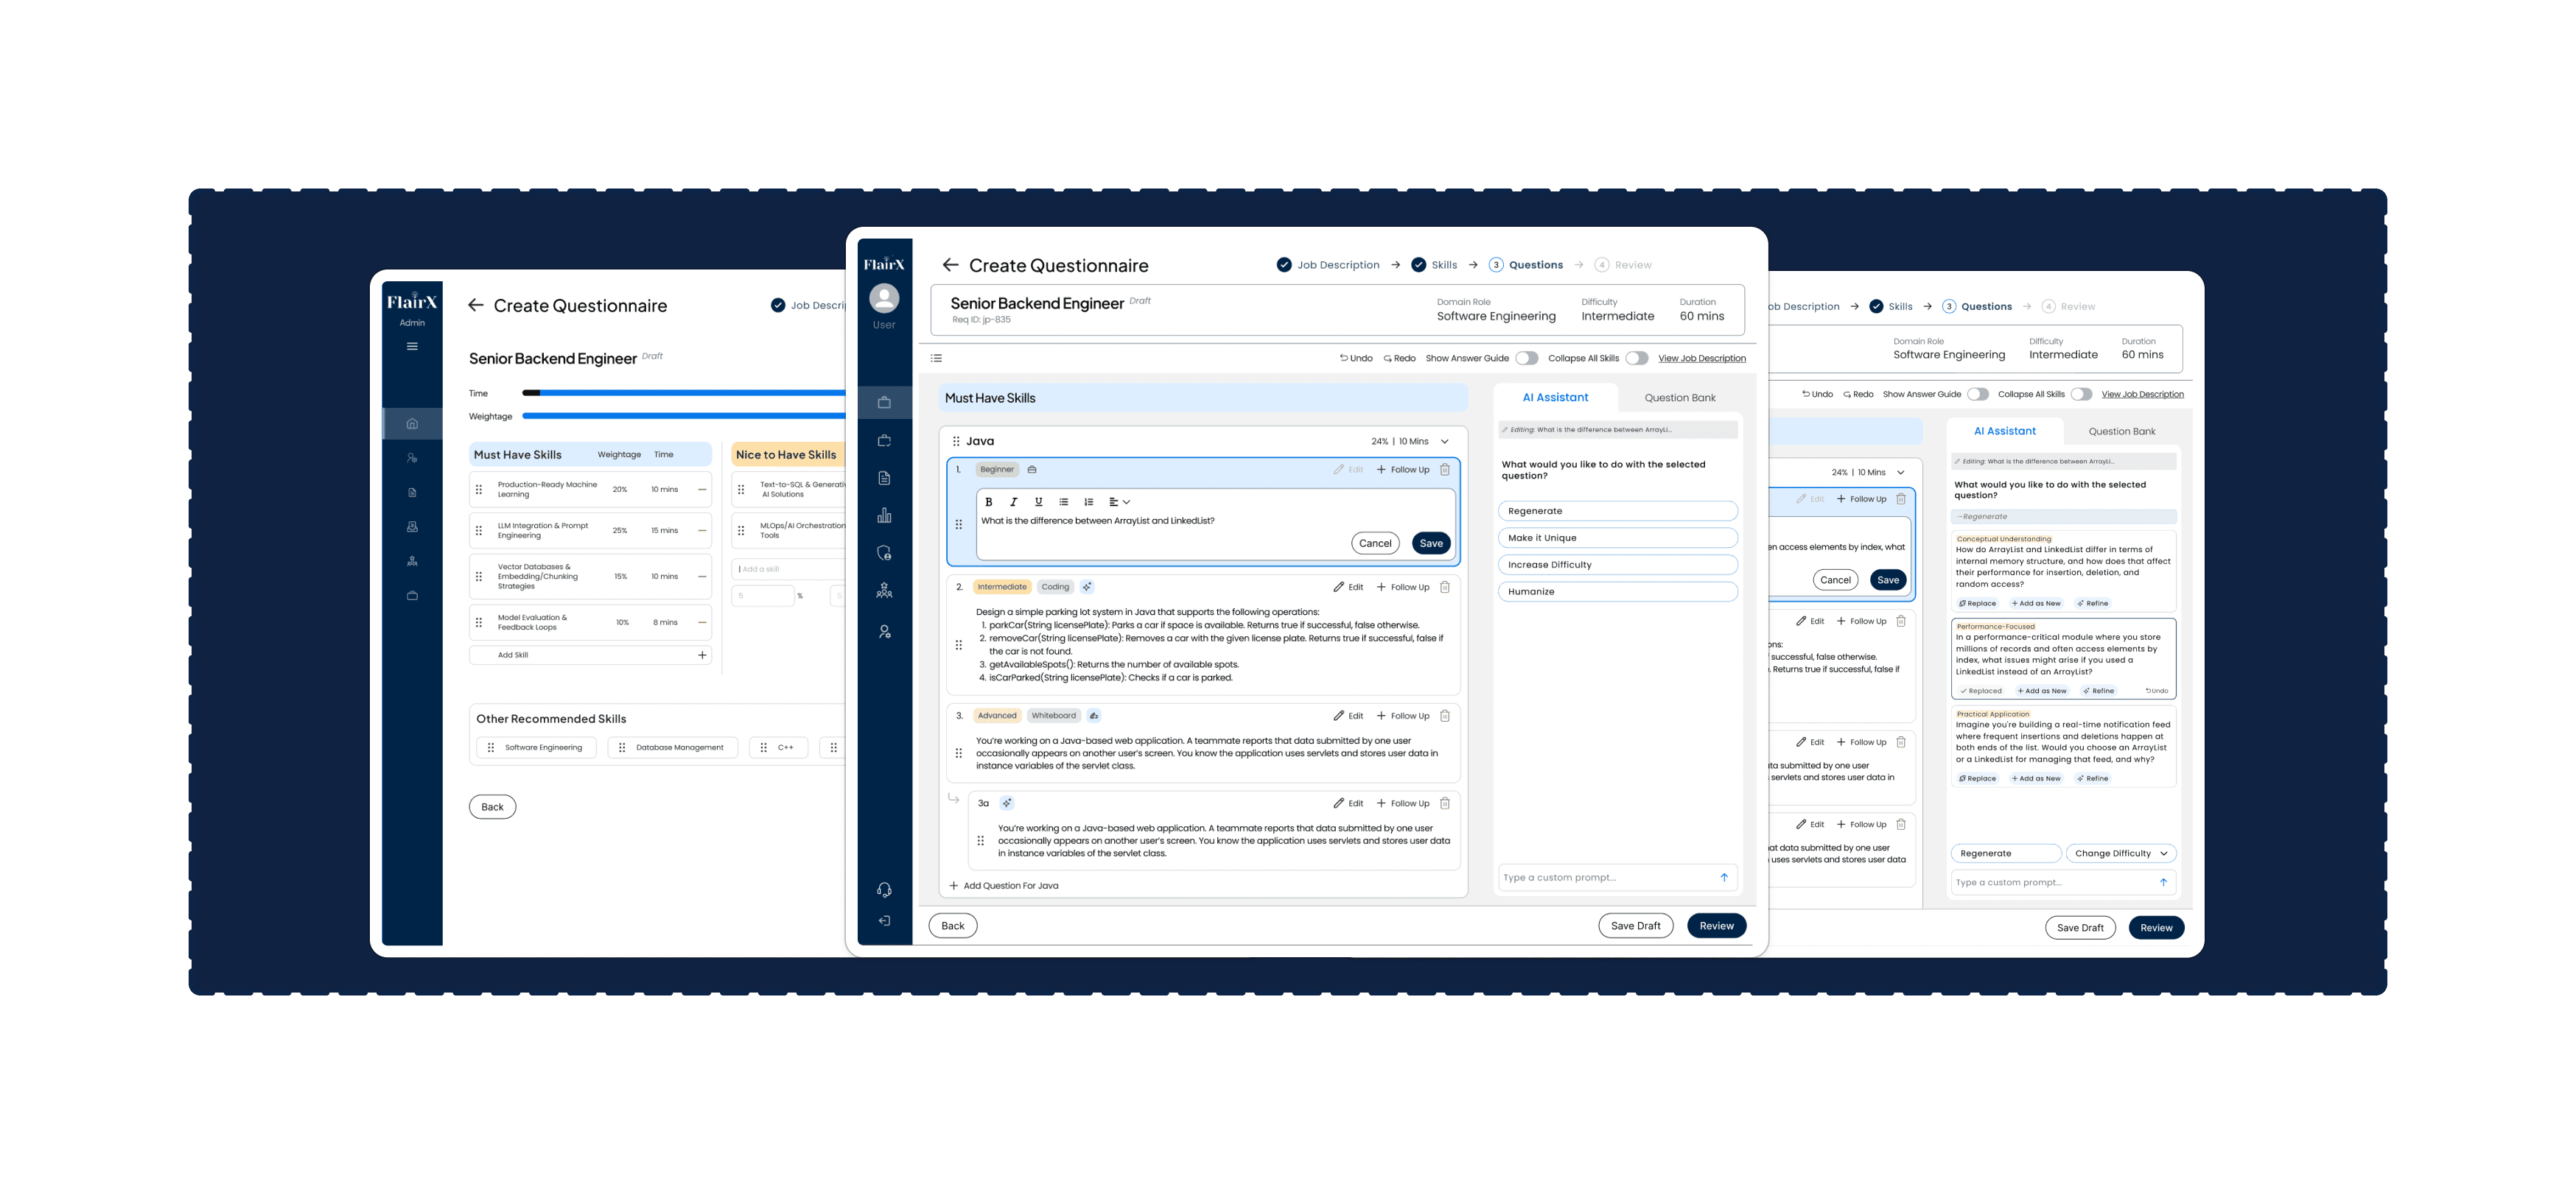
Task: Open the text alignment dropdown
Action: point(1119,503)
